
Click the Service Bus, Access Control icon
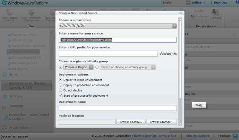point(5,117)
